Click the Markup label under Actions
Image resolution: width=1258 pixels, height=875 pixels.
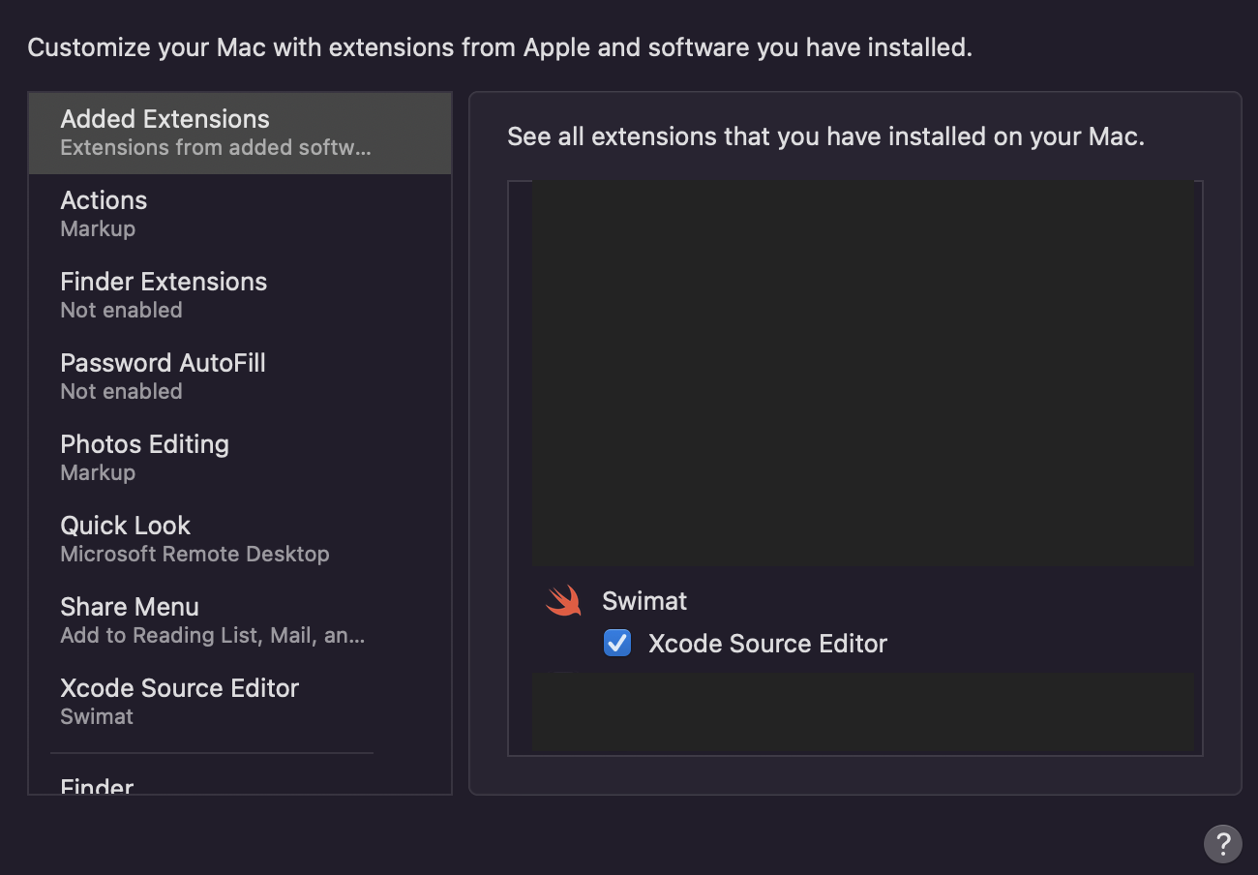[x=98, y=228]
